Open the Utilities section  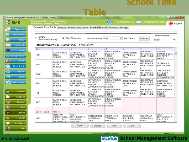[x=15, y=113]
